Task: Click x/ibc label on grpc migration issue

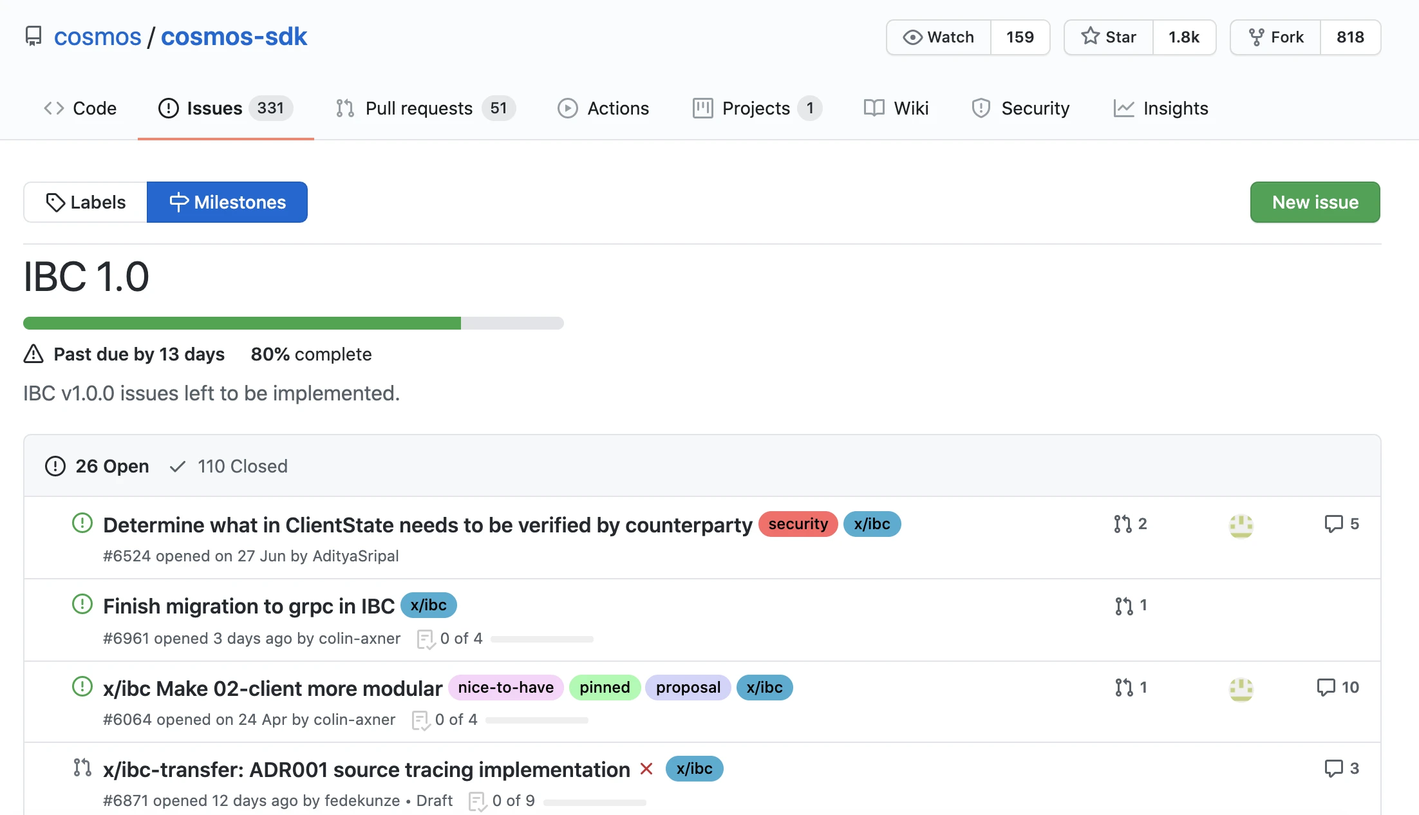Action: (x=429, y=605)
